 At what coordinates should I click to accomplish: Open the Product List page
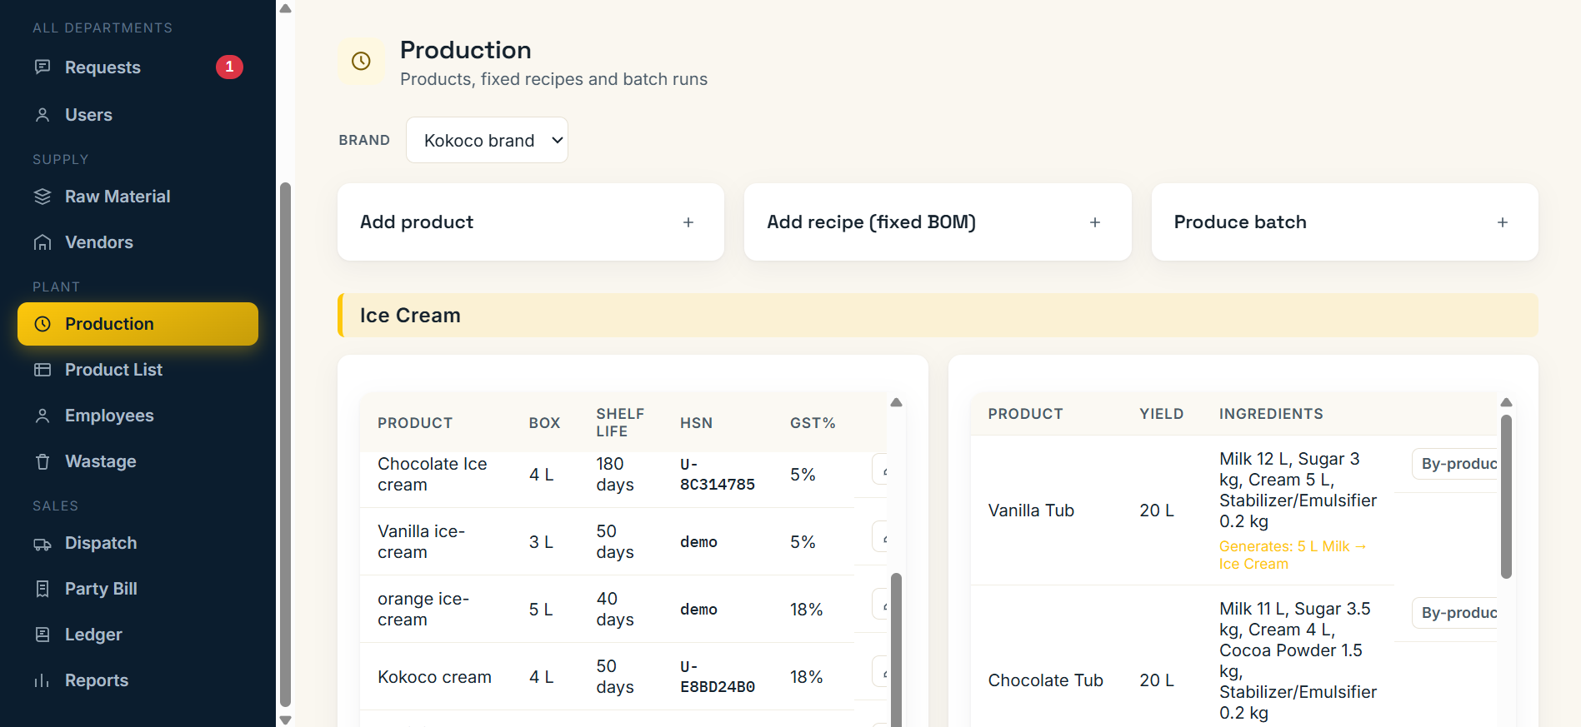(138, 370)
